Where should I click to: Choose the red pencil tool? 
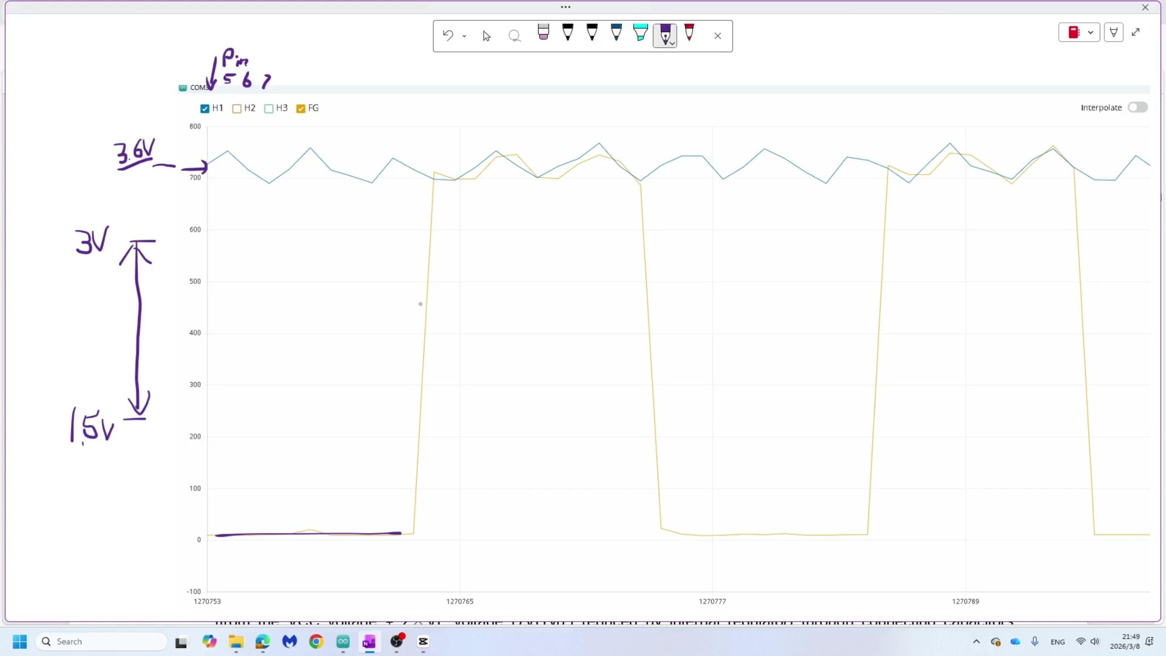pos(689,33)
